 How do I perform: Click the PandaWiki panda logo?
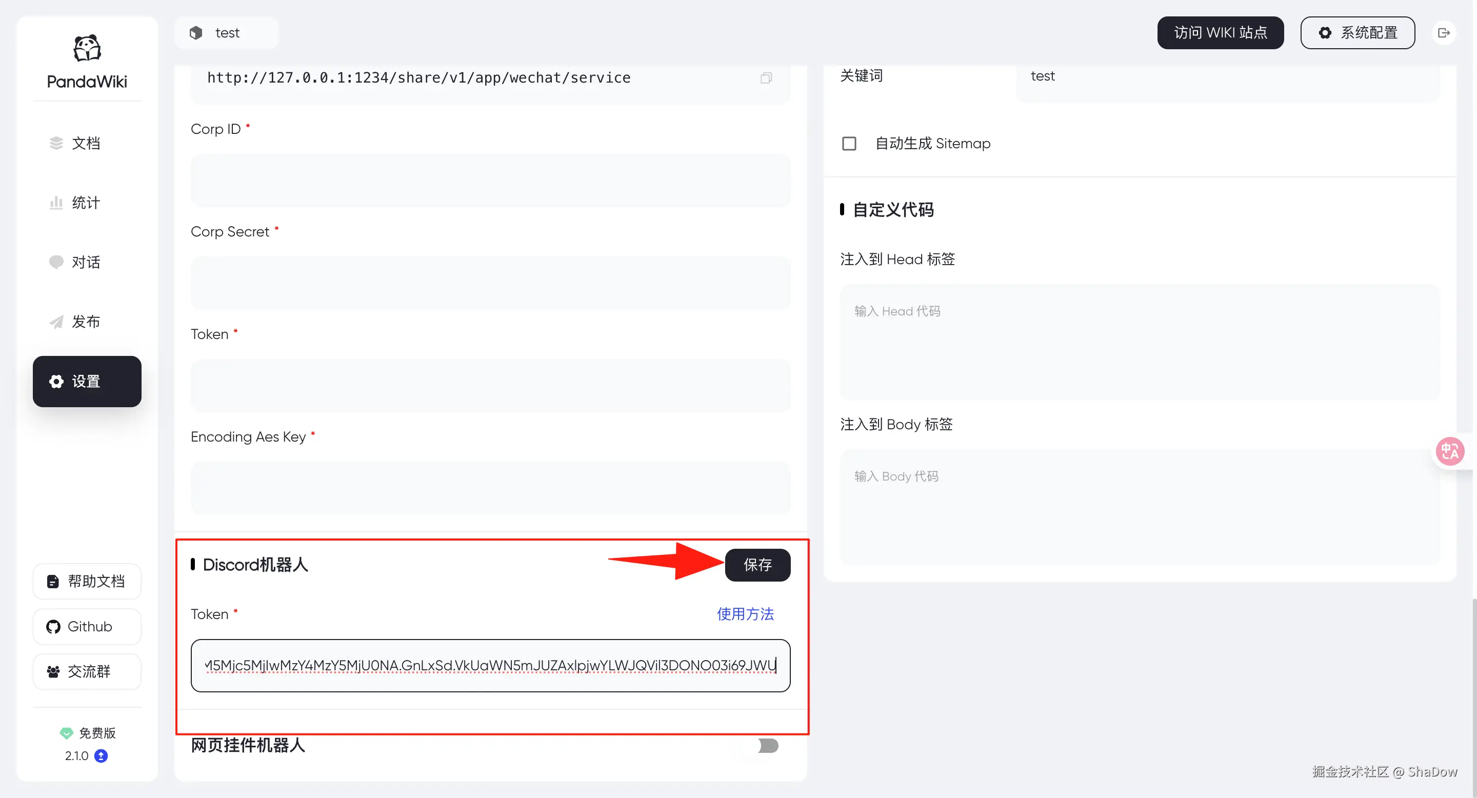coord(87,48)
